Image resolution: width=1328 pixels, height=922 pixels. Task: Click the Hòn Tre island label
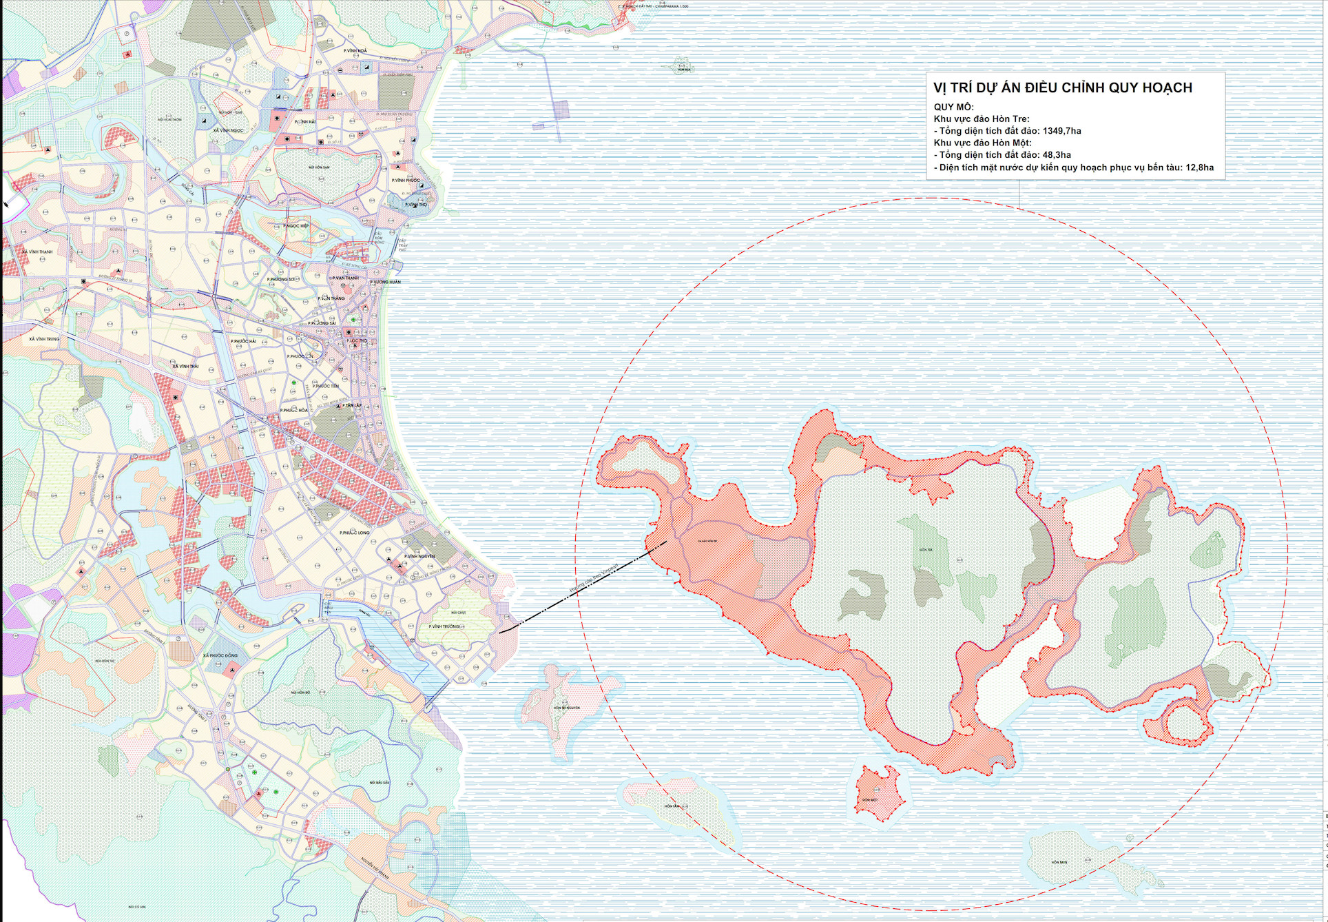924,550
